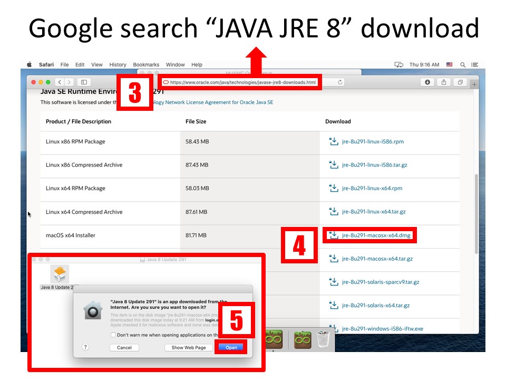Click the Product / File Description header
The width and height of the screenshot is (506, 380).
coord(79,121)
